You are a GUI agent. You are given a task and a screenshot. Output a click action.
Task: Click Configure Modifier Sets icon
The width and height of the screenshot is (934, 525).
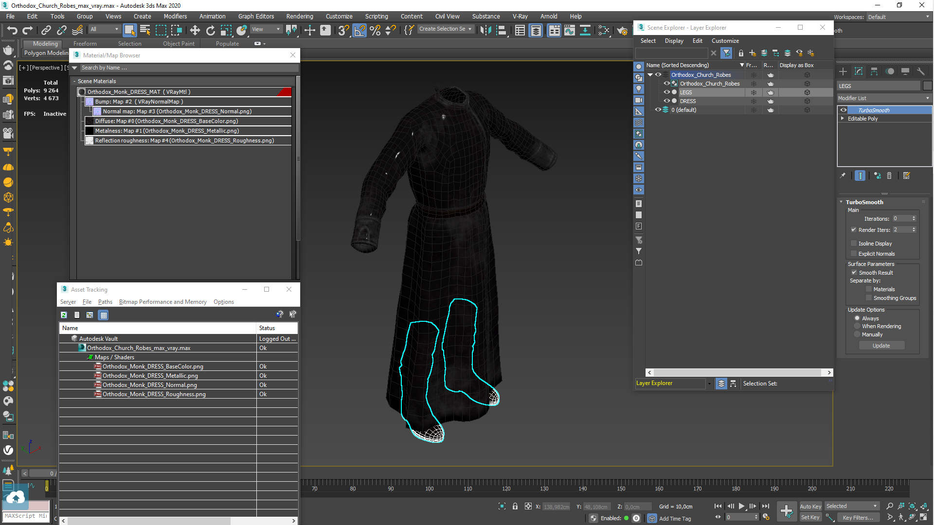coord(907,175)
